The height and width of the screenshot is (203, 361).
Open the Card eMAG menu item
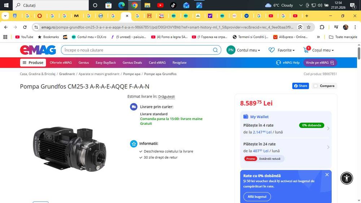click(x=157, y=62)
